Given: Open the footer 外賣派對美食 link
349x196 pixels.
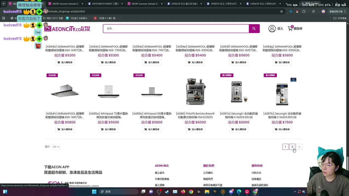Looking at the screenshot, I should tap(162, 179).
